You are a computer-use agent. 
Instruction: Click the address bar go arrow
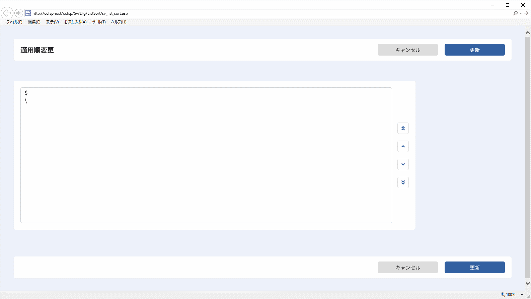[x=526, y=13]
